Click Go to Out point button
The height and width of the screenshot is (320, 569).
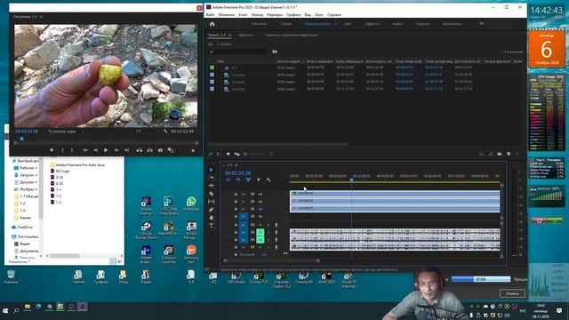126,150
